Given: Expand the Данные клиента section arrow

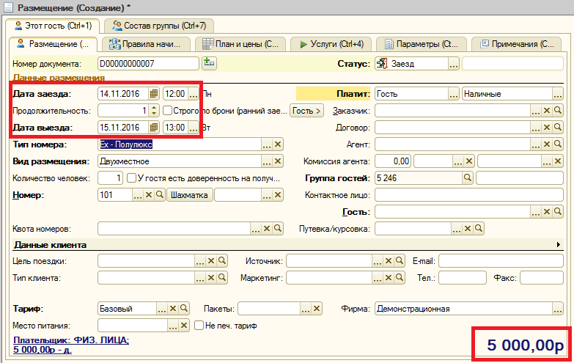Looking at the screenshot, I should 559,244.
